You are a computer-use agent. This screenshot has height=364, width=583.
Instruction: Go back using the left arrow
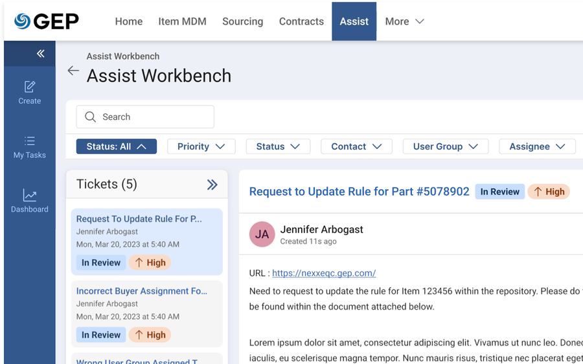point(73,70)
